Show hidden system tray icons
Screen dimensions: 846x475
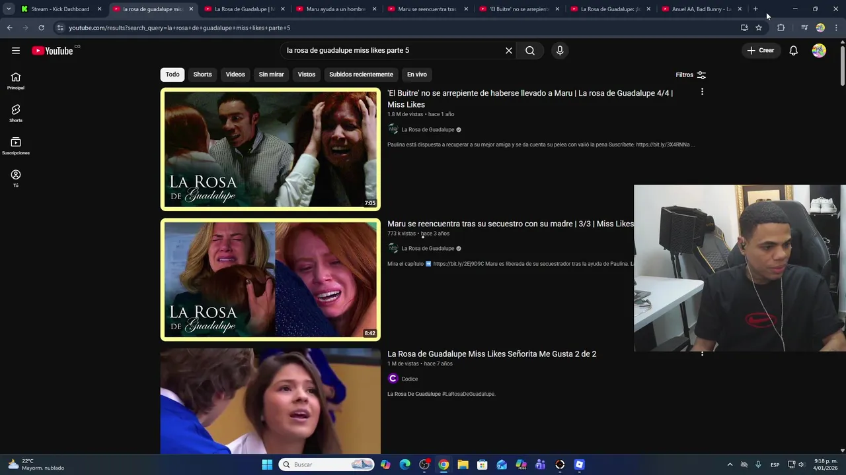click(730, 464)
